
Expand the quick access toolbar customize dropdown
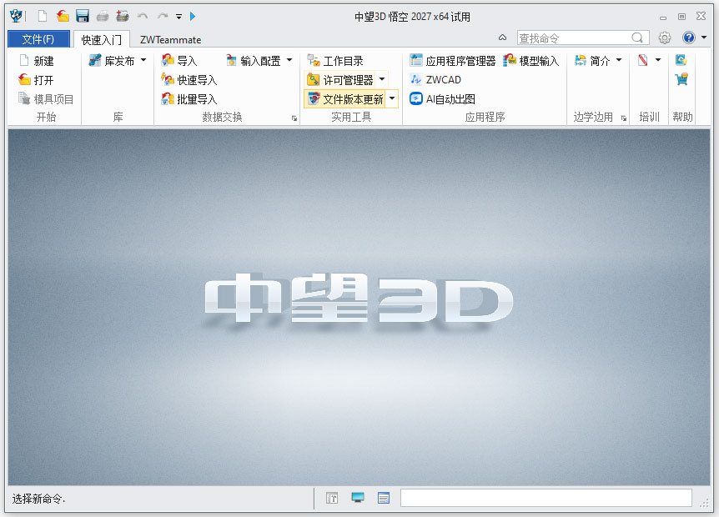(x=178, y=17)
